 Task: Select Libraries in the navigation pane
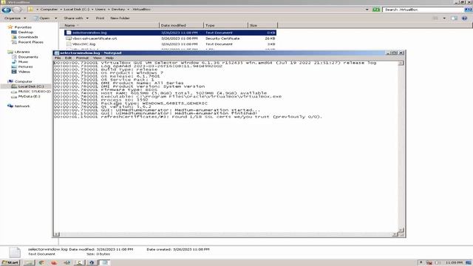click(22, 52)
